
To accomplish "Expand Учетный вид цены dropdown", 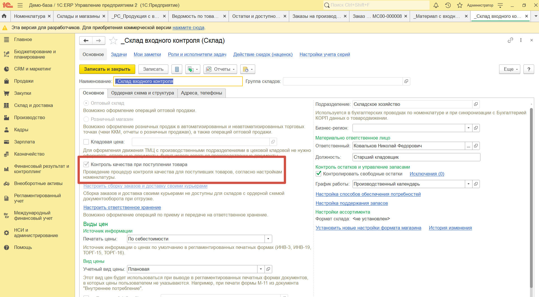I will 261,269.
